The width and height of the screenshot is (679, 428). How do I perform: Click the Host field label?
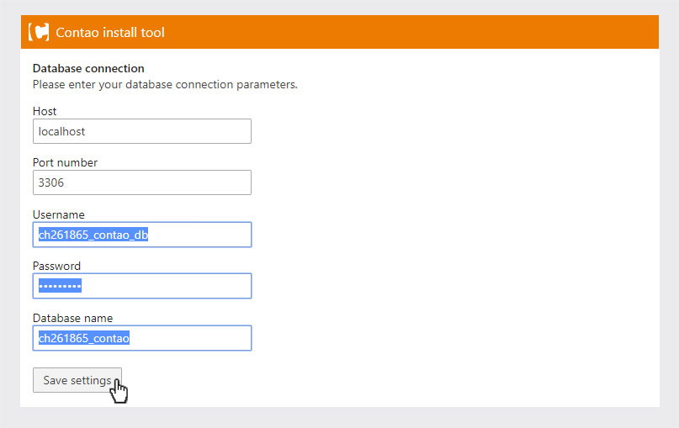(45, 111)
